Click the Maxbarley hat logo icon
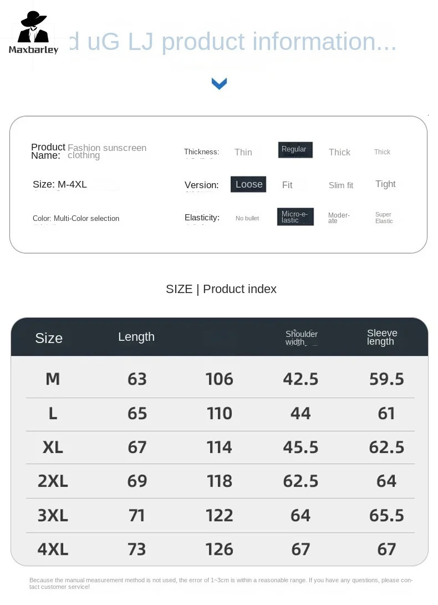 coord(33,28)
